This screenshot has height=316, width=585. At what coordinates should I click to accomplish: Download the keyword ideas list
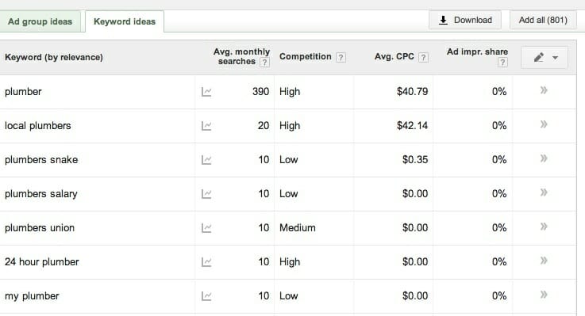coord(465,20)
